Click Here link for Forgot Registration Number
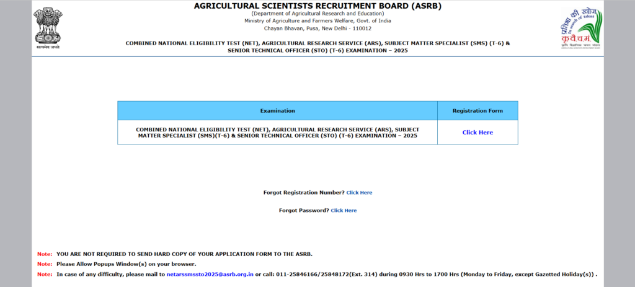 tap(359, 193)
